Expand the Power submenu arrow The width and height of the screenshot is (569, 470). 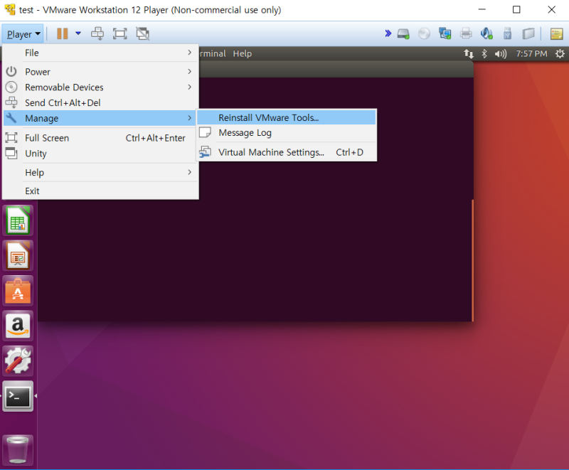click(190, 71)
